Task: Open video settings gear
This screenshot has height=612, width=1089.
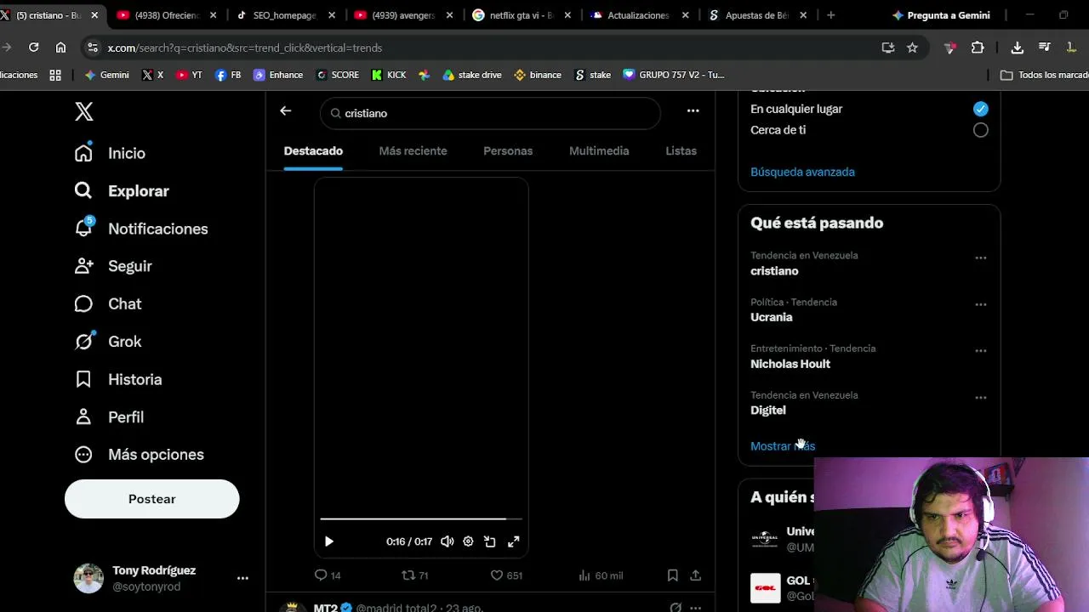Action: pos(468,541)
